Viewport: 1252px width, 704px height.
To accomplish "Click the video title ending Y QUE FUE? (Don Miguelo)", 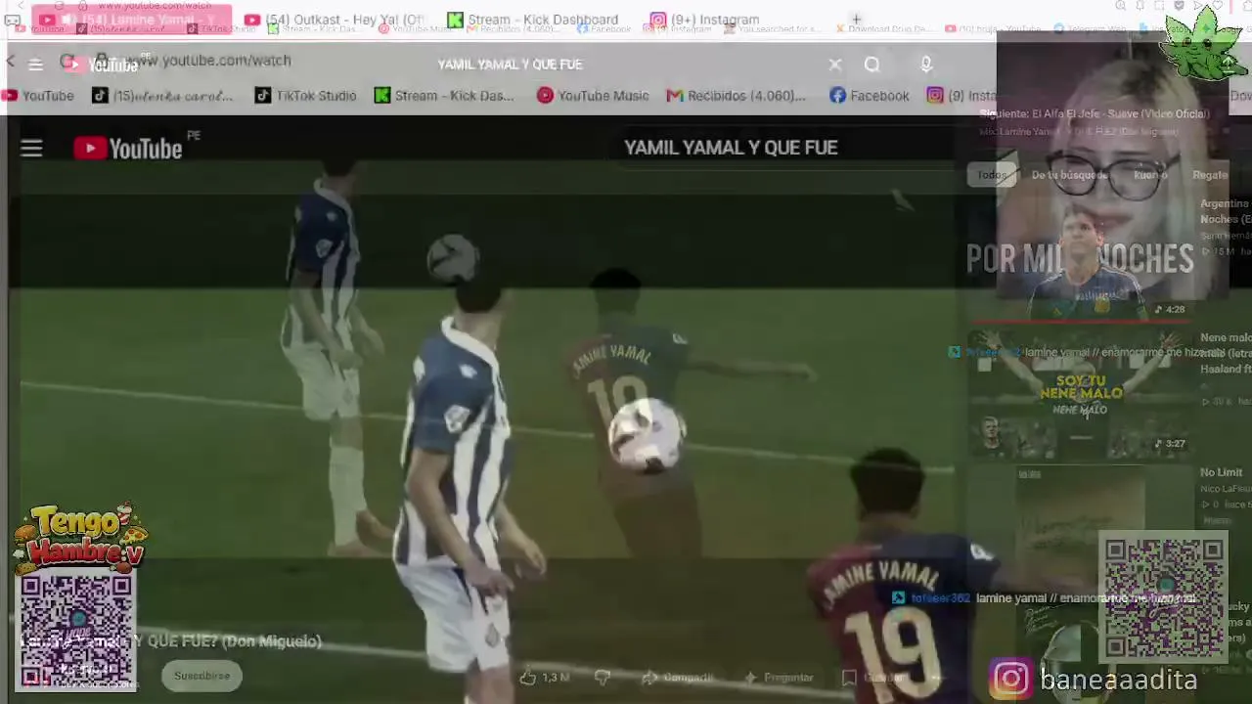I will 171,641.
